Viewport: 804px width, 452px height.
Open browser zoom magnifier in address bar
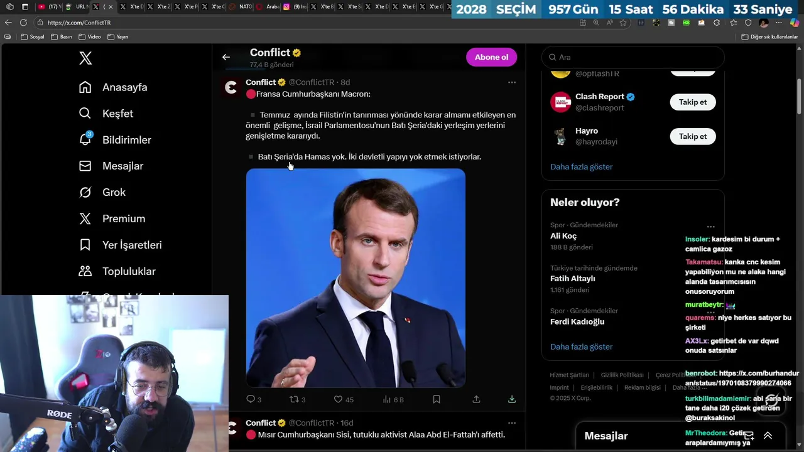point(597,23)
